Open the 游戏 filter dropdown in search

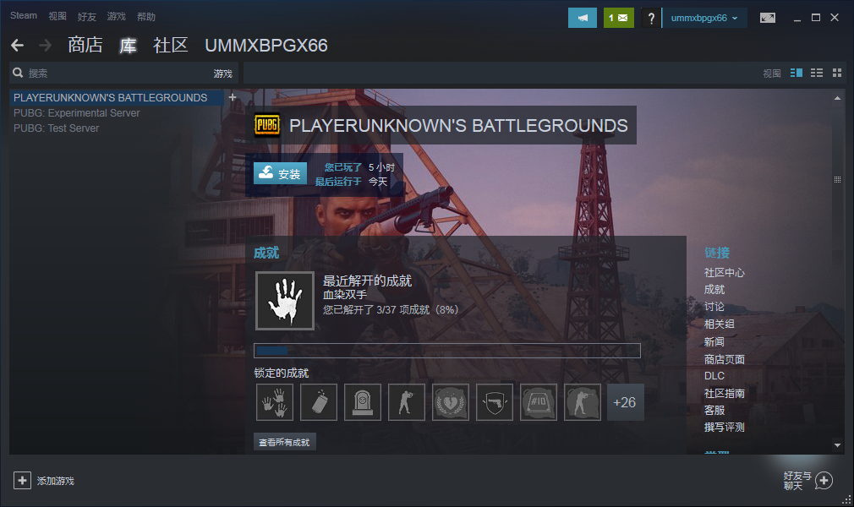point(222,73)
